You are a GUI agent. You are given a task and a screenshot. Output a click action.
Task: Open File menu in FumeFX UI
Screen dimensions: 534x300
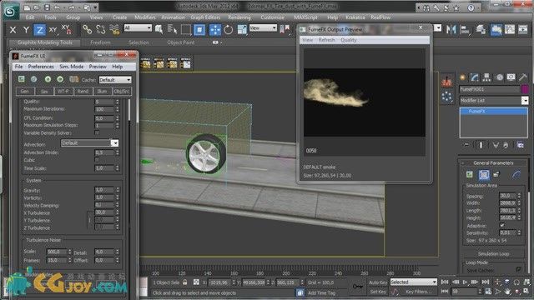[x=18, y=67]
